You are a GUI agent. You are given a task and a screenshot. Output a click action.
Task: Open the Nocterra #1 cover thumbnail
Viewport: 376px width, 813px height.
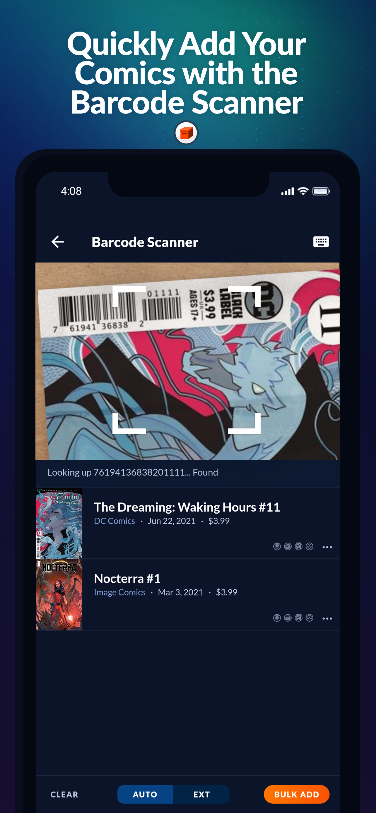click(x=59, y=595)
